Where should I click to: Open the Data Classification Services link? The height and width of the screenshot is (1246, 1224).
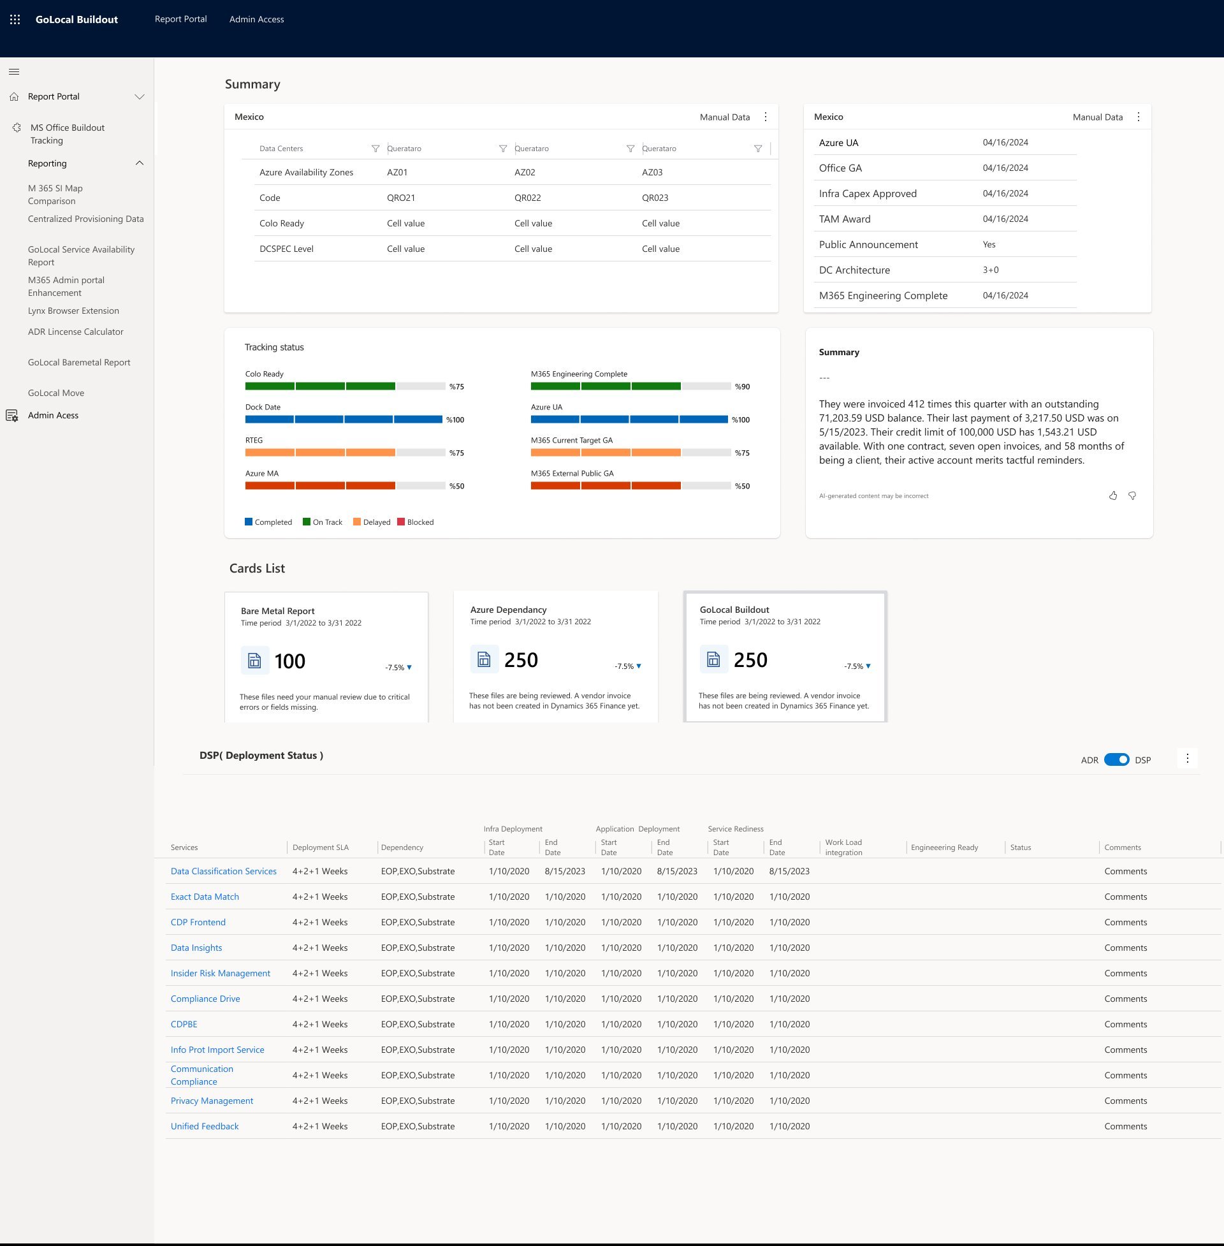223,871
